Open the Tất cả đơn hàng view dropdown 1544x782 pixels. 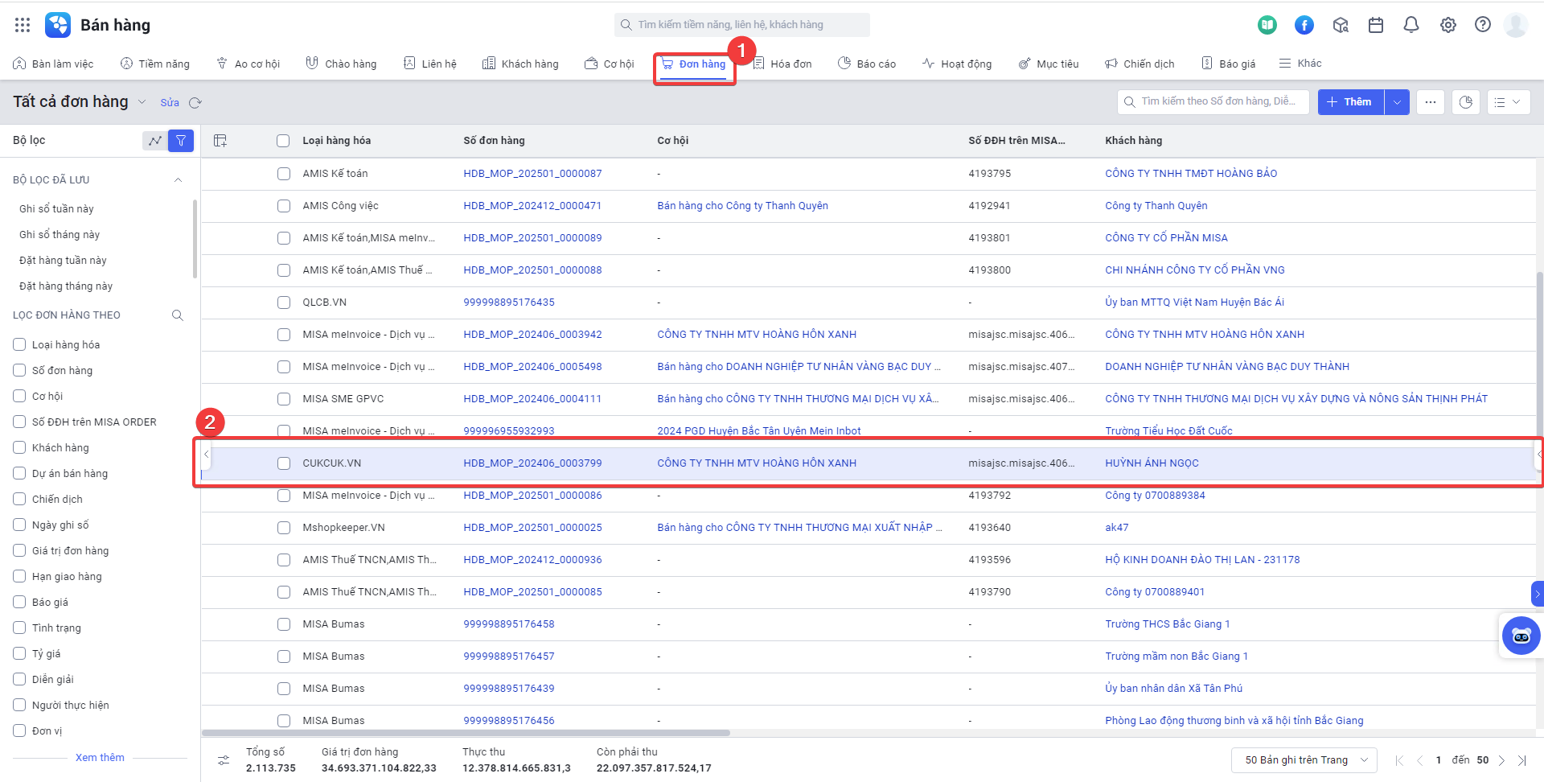[x=142, y=102]
